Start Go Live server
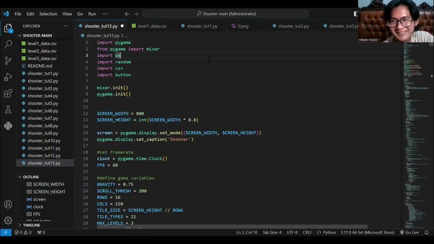Screen dimensions: 434x244 [x=409, y=232]
